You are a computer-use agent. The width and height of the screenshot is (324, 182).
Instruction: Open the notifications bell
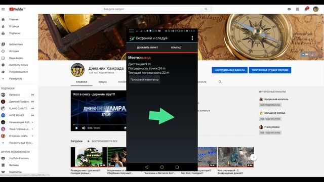point(306,9)
